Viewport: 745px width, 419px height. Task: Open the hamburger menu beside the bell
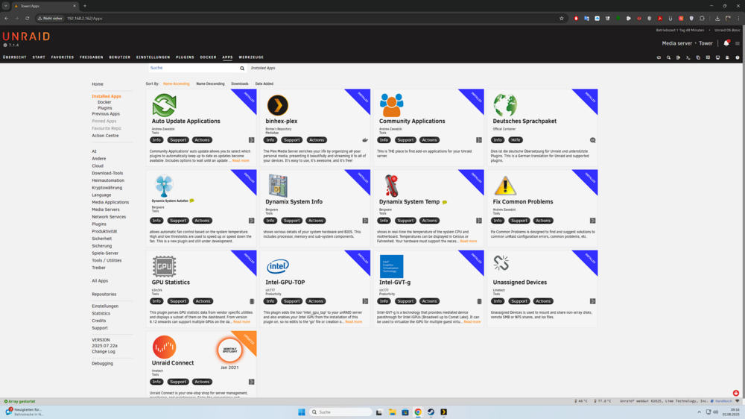tap(738, 43)
